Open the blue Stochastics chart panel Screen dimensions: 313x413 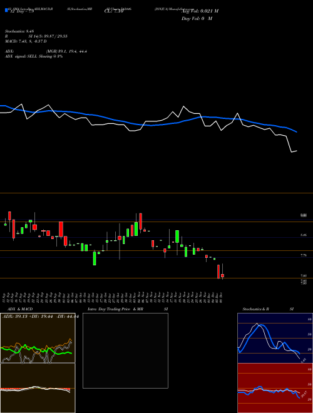click(x=275, y=338)
